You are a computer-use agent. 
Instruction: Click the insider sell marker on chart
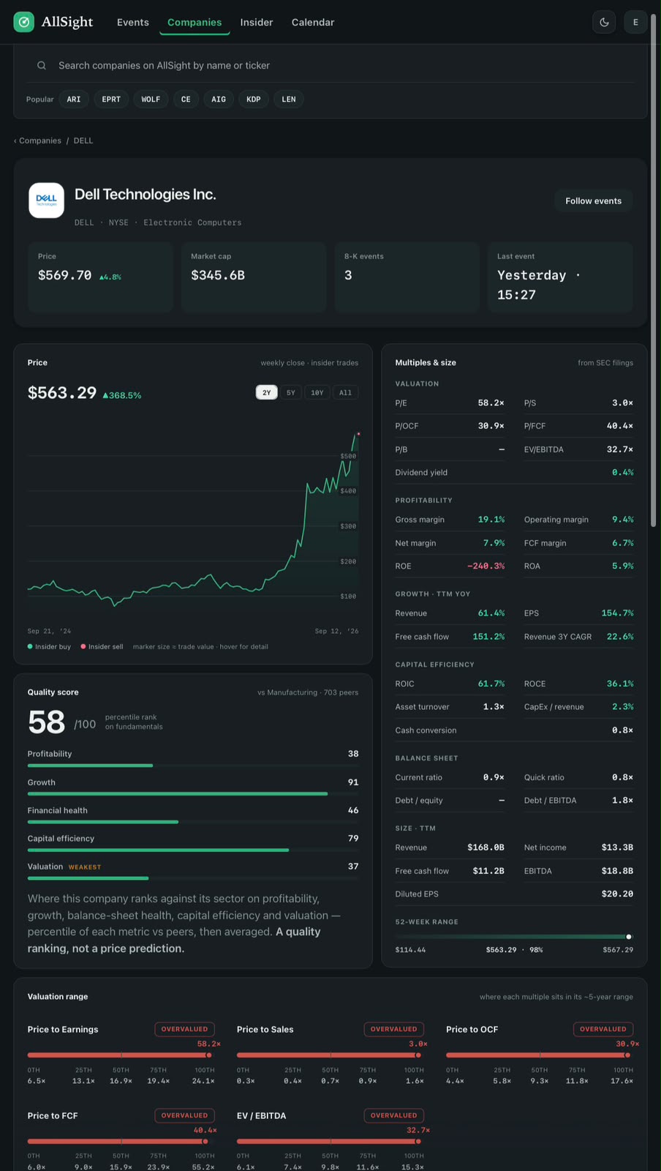tap(358, 434)
